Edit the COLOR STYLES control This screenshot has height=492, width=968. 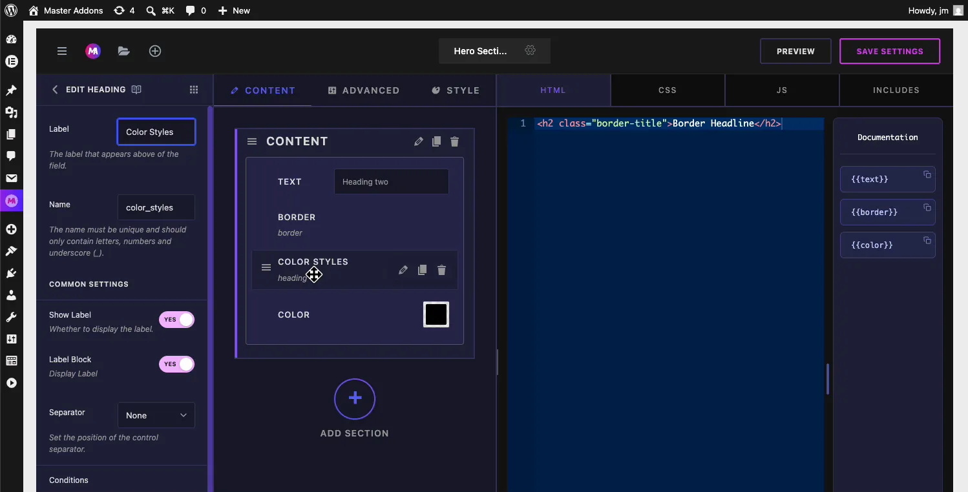(403, 270)
